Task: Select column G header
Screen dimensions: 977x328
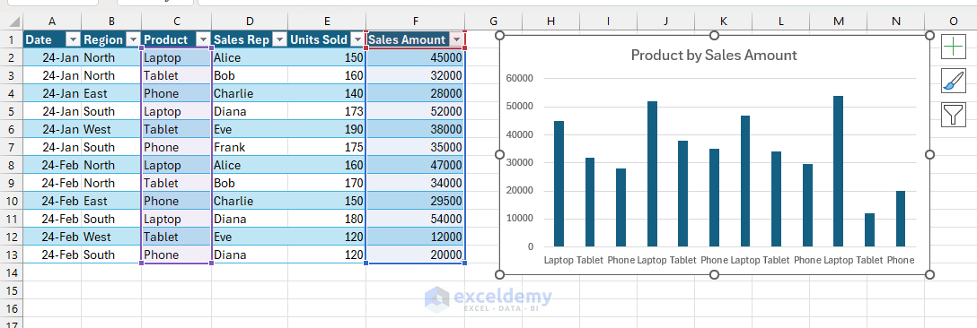Action: (x=494, y=22)
